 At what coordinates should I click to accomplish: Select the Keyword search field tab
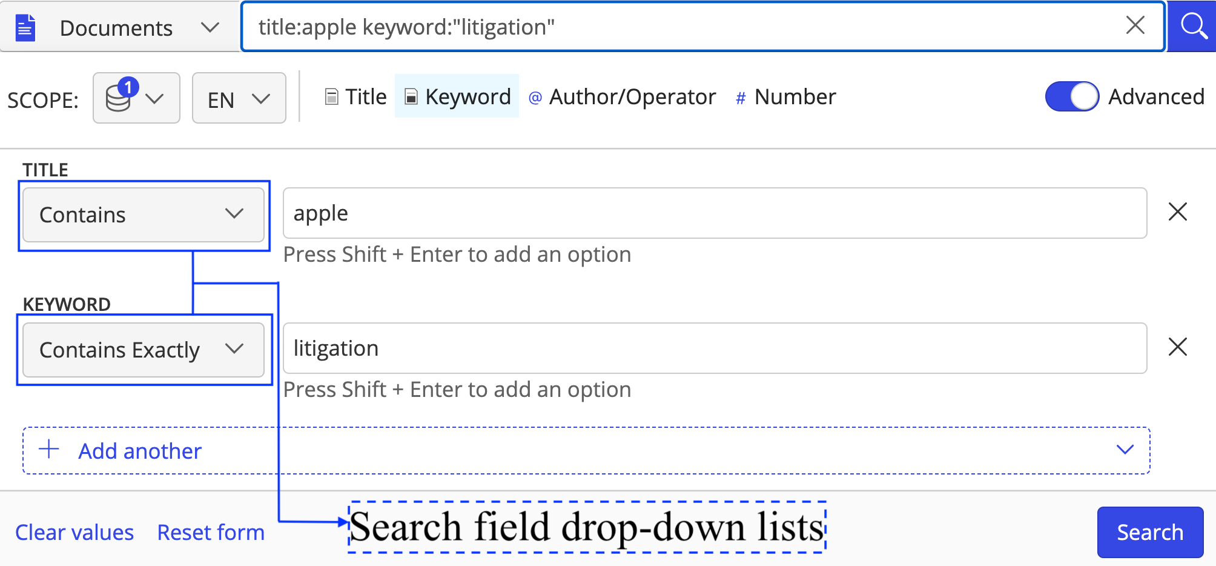click(458, 97)
